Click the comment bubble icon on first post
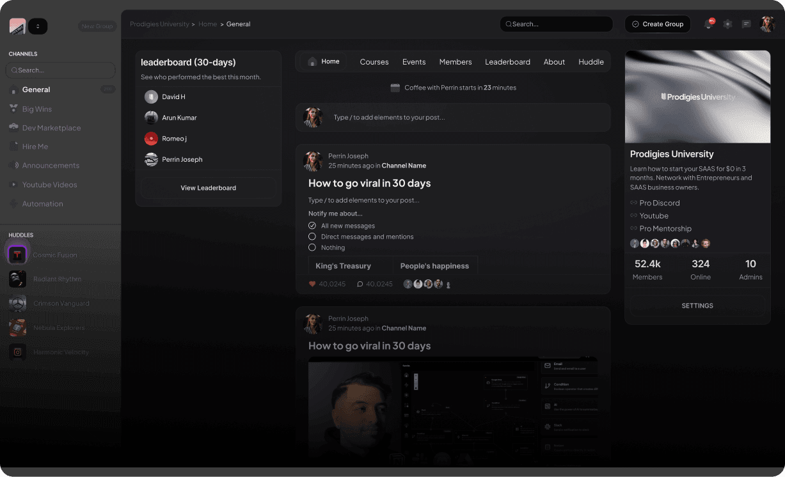The width and height of the screenshot is (785, 477). click(x=360, y=284)
